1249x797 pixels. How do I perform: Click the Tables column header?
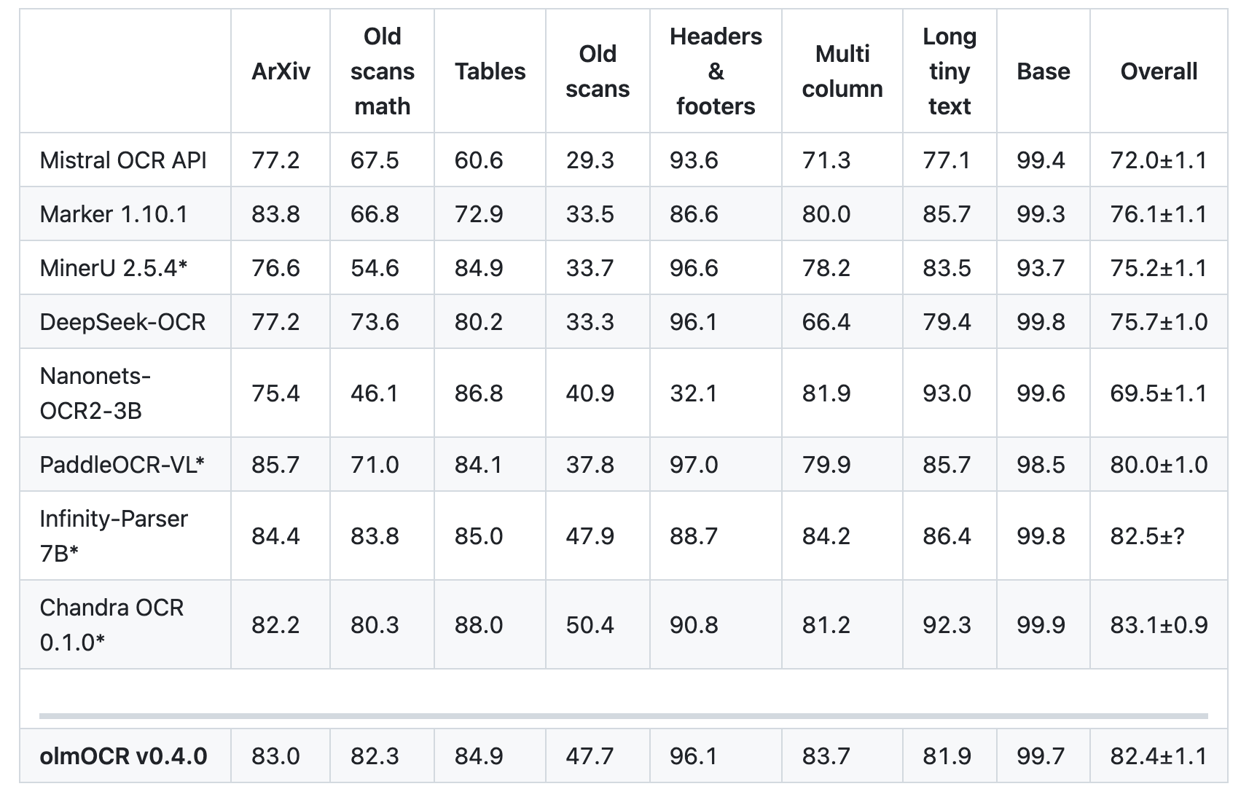[x=490, y=71]
